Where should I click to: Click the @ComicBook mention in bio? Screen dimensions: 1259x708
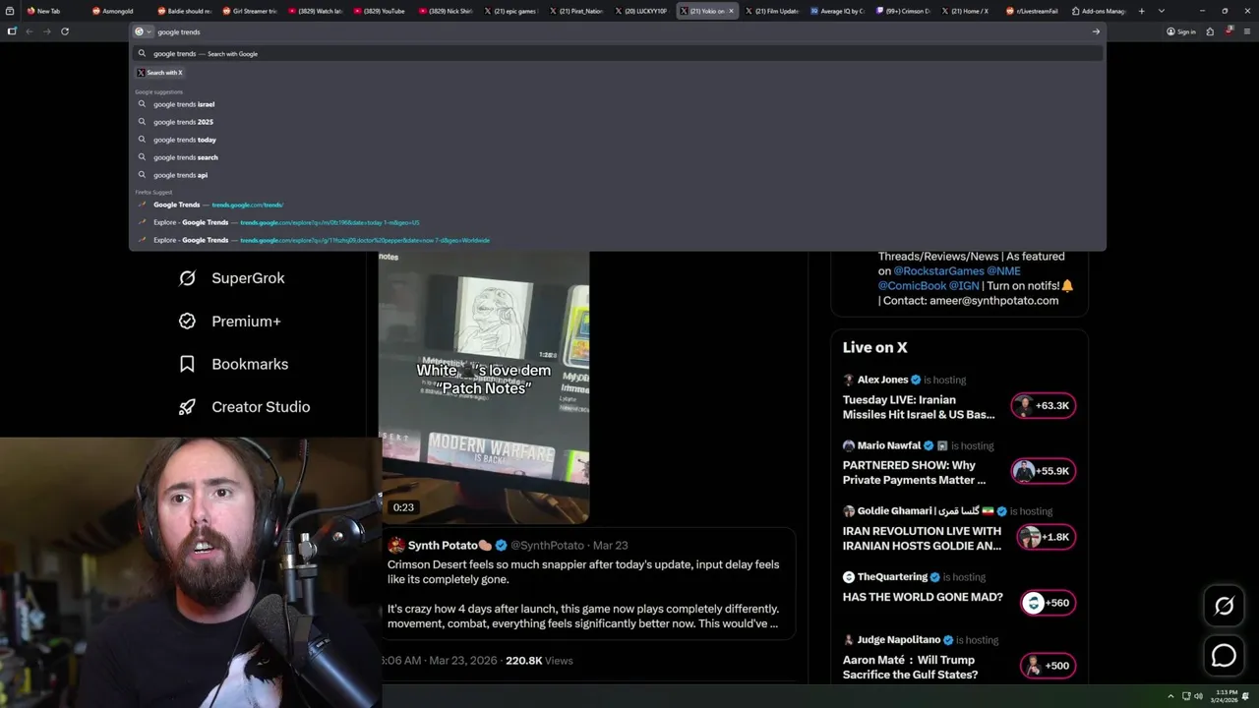click(911, 286)
